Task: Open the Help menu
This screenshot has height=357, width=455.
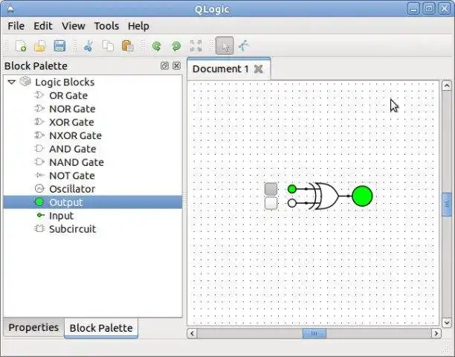Action: [x=138, y=26]
